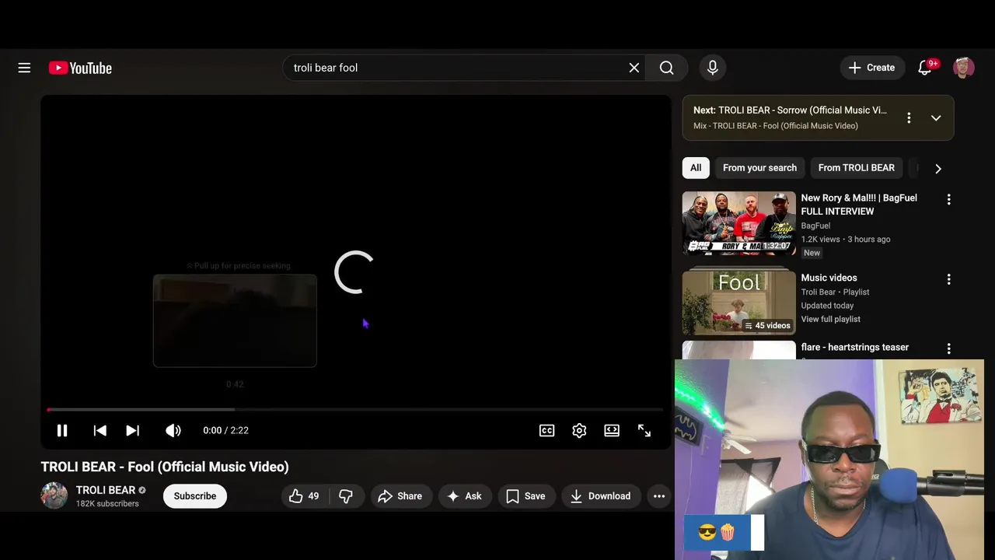Click View full playlist
995x560 pixels.
[x=831, y=320]
